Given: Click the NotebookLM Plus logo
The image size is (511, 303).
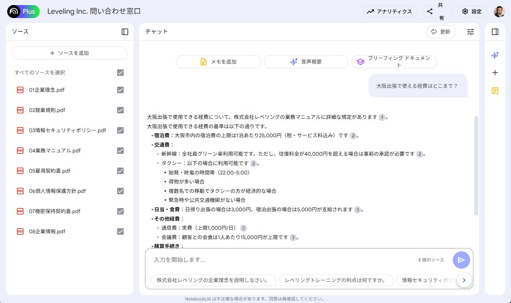Looking at the screenshot, I should [x=23, y=11].
